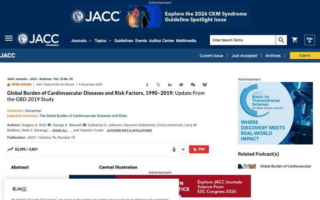Click the JACC breadcrumb link
Image resolution: width=320 pixels, height=200 pixels.
pos(33,79)
